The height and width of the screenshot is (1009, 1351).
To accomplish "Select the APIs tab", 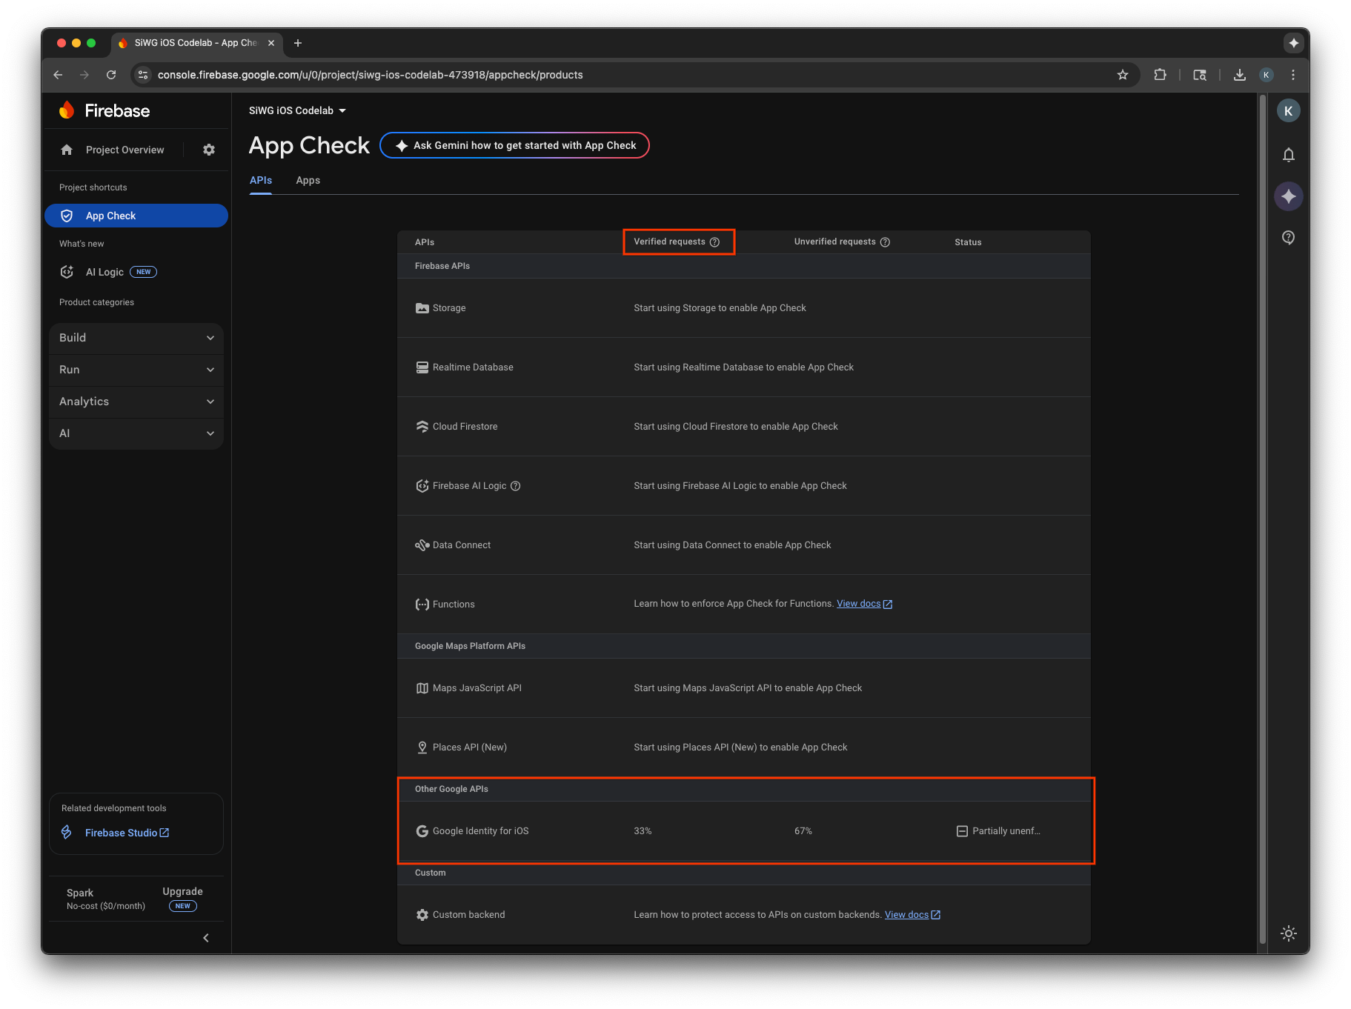I will click(260, 180).
